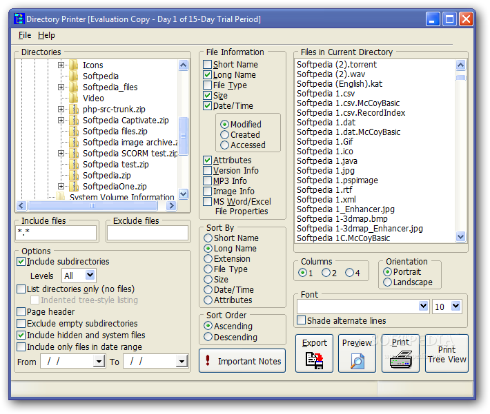Expand php-src-trunk.zip tree node
This screenshot has height=414, width=490.
point(61,110)
